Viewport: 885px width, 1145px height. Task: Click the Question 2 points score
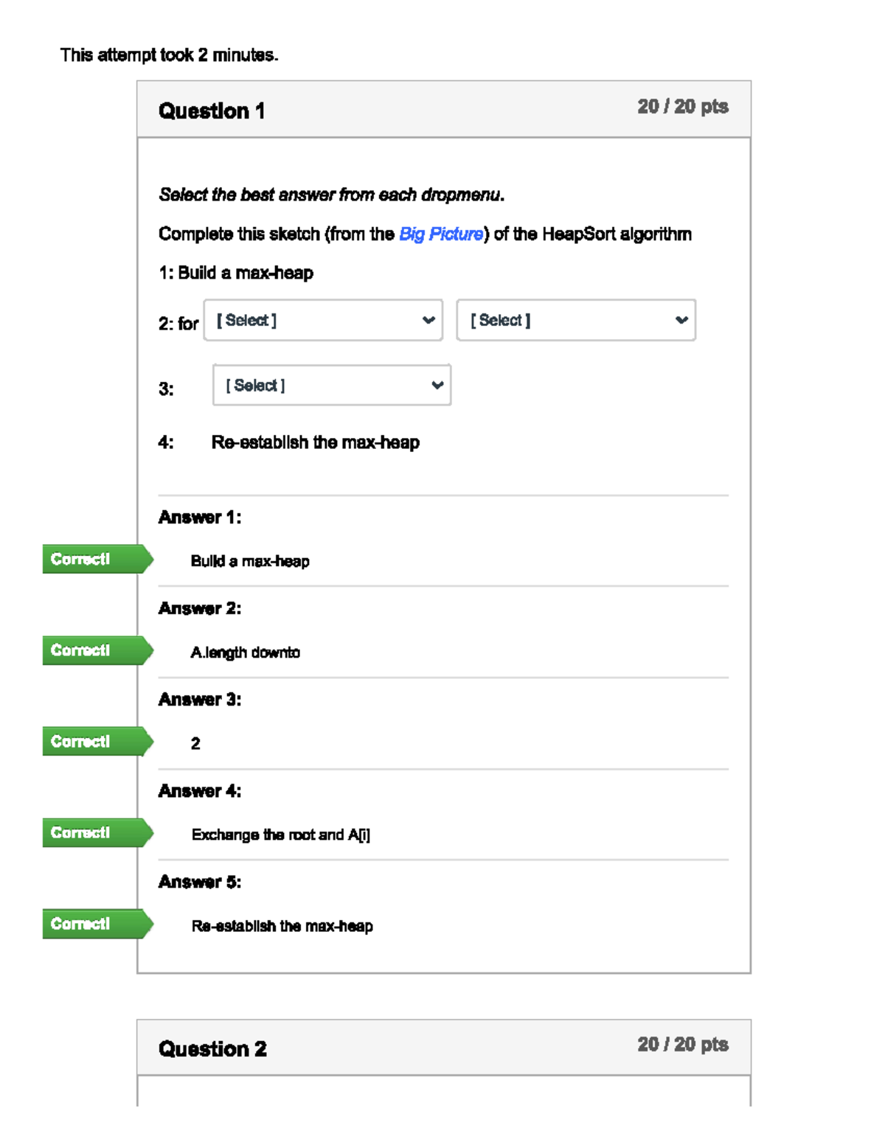click(x=682, y=1045)
